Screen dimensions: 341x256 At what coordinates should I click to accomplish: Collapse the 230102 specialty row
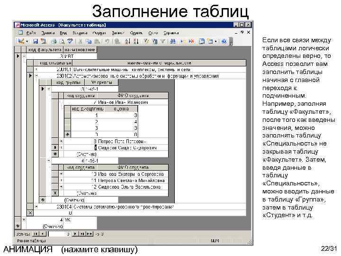36,76
